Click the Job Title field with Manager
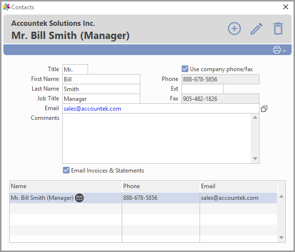The width and height of the screenshot is (295, 252). pos(101,98)
